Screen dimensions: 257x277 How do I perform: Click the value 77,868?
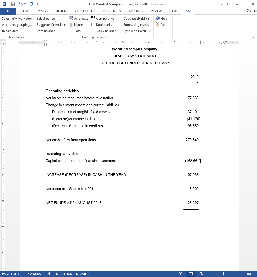[x=193, y=98]
